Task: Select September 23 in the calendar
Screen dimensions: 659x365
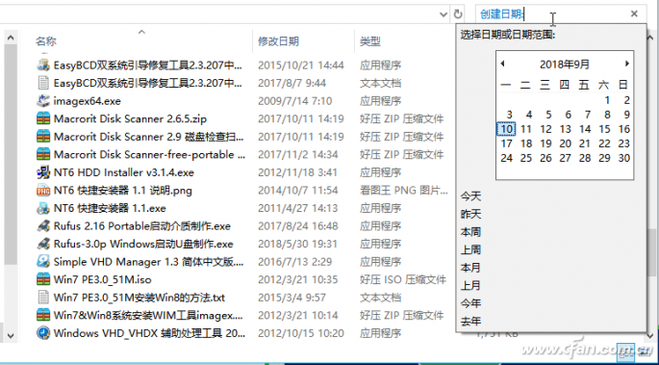Action: coord(624,143)
